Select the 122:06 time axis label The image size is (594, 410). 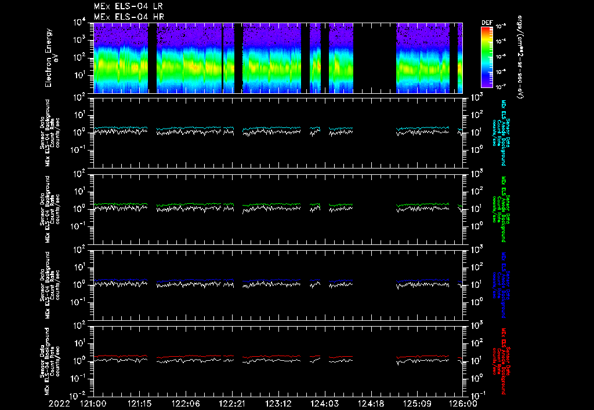pyautogui.click(x=186, y=404)
